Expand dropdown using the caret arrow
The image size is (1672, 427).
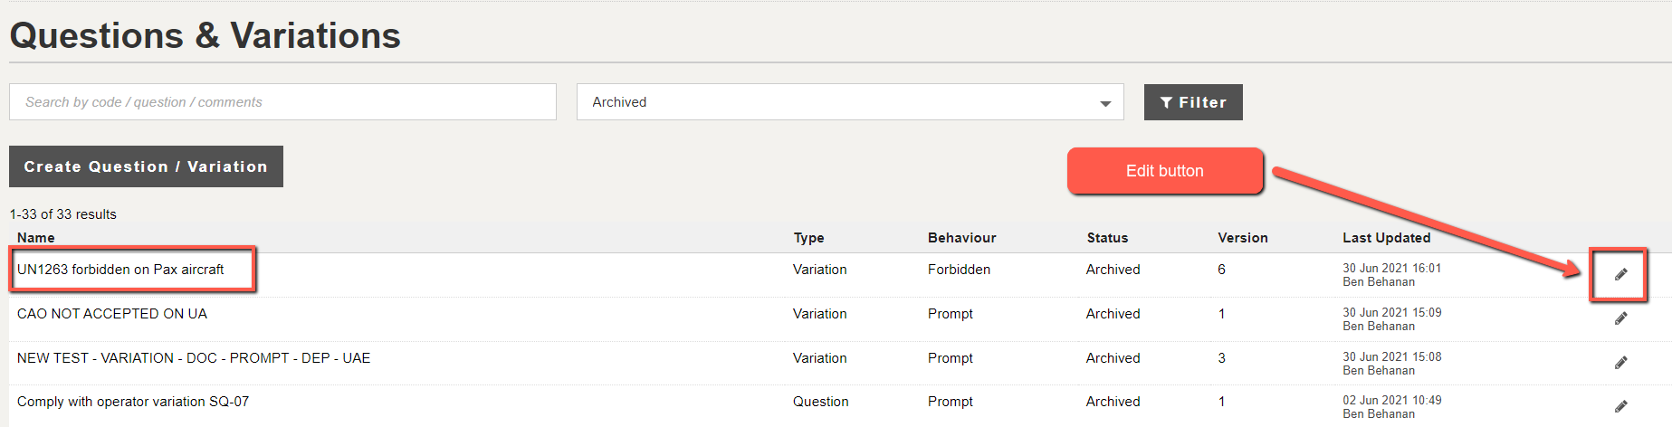1105,103
